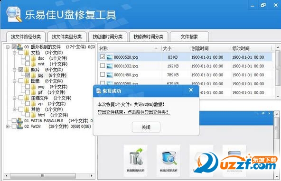Image resolution: width=281 pixels, height=181 pixels.
Task: Sort by 修改时间 column header
Action: pos(251,48)
